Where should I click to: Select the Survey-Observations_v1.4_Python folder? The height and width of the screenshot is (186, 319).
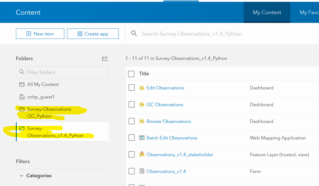tap(62, 132)
